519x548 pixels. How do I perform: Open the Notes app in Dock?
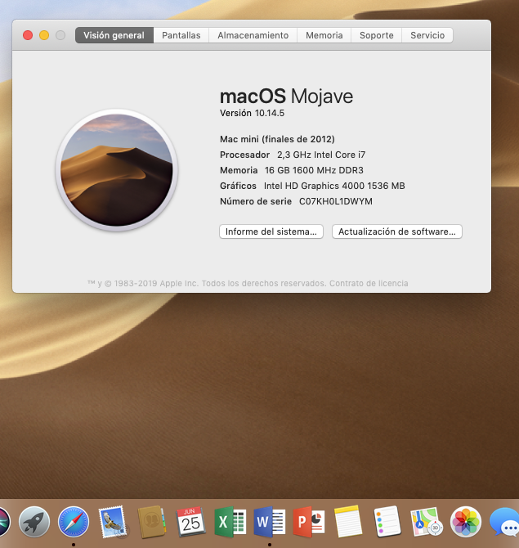[348, 522]
